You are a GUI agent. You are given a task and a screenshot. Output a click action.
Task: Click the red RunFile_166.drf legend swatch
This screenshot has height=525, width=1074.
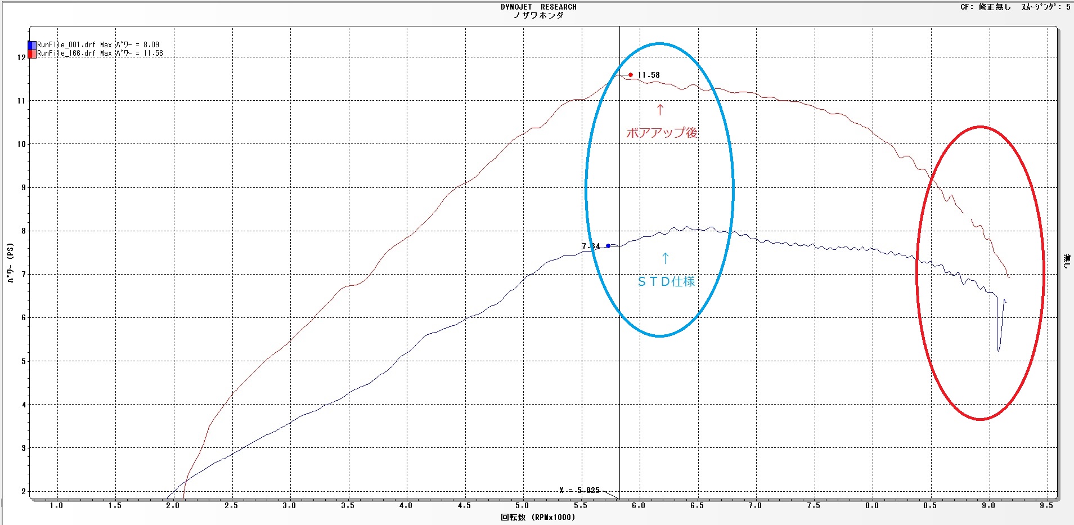coord(32,53)
